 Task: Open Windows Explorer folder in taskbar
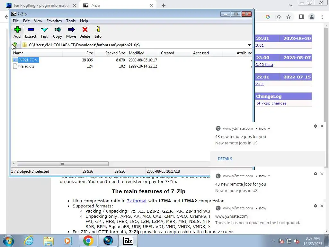click(x=49, y=241)
